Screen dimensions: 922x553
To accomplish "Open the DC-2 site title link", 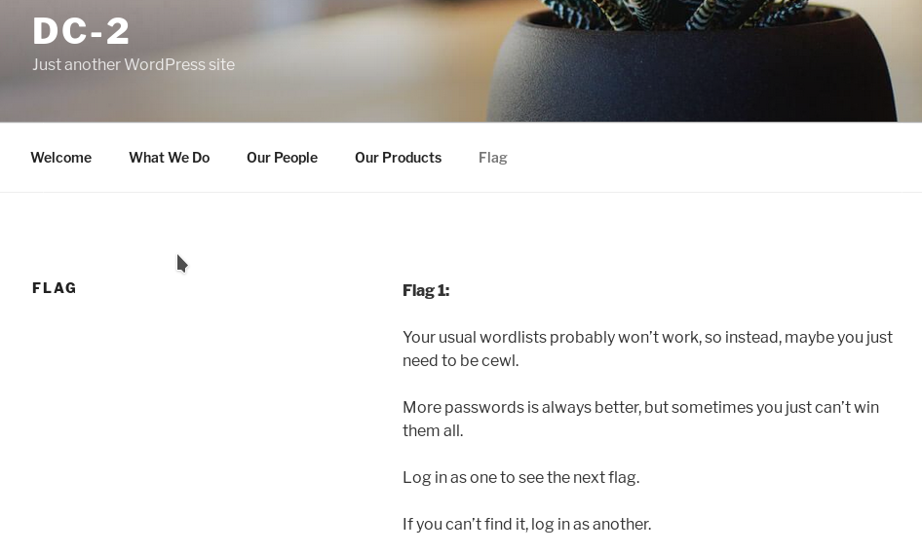I will click(x=81, y=31).
